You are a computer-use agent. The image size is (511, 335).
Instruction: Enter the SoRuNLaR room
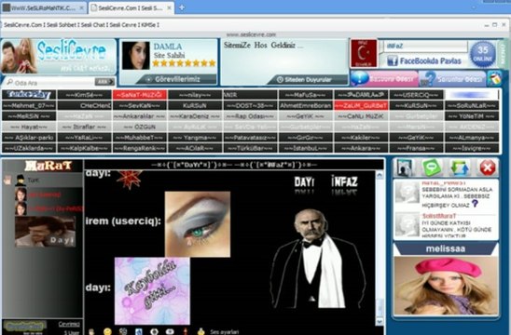click(x=472, y=105)
